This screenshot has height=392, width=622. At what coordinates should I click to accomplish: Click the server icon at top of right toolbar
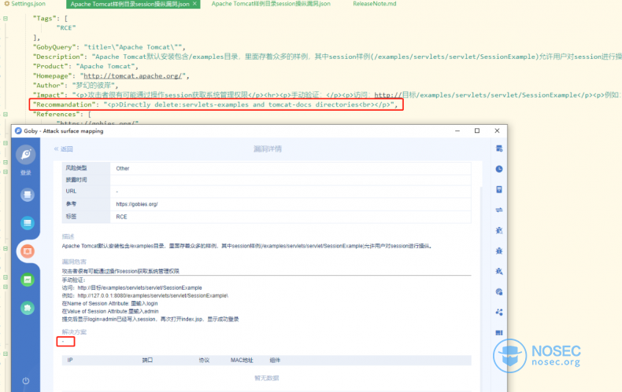pos(499,148)
